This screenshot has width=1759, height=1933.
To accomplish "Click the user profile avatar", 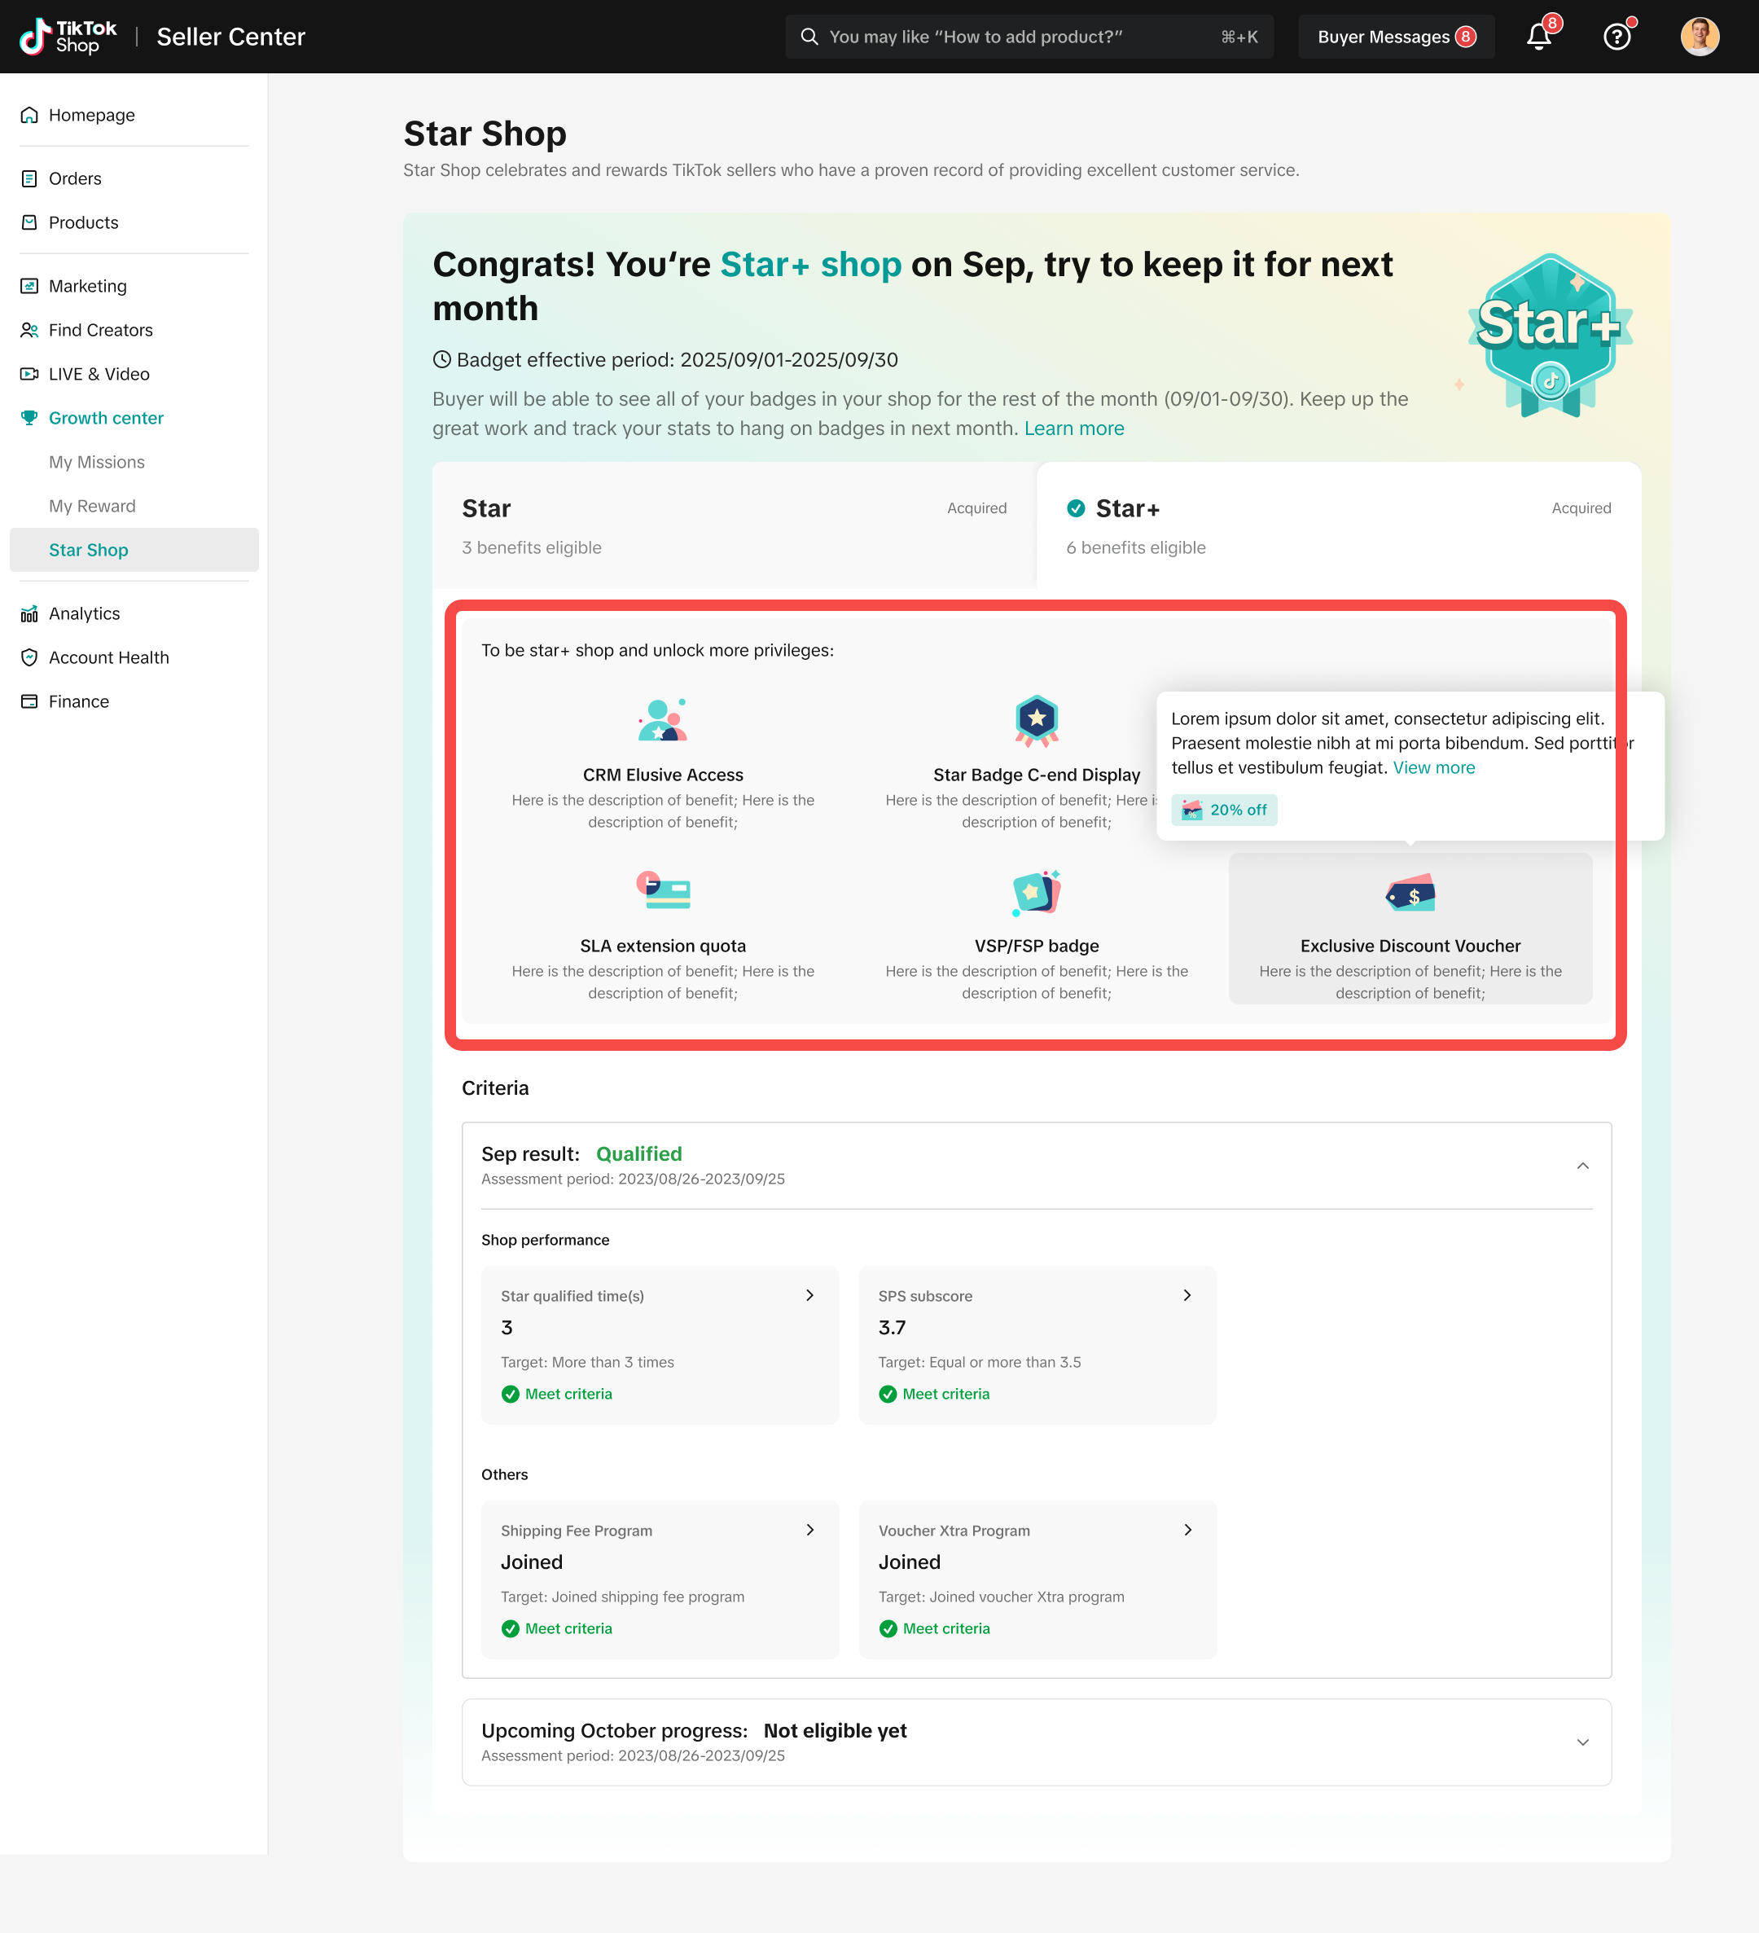I will [x=1699, y=37].
